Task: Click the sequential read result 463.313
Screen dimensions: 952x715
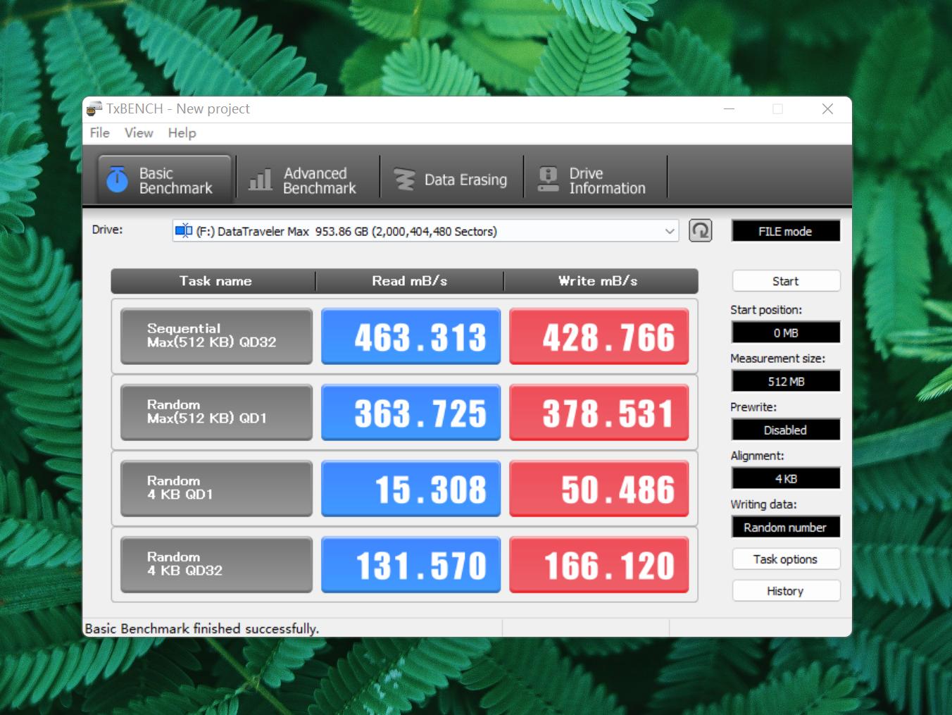Action: pyautogui.click(x=411, y=336)
